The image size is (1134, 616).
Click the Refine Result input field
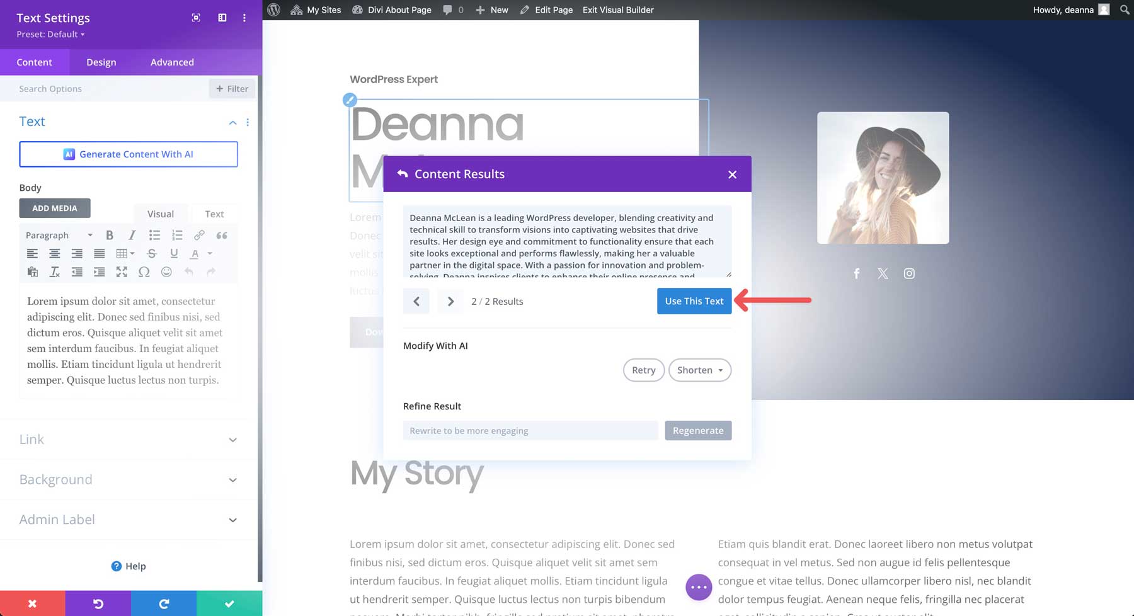(530, 430)
